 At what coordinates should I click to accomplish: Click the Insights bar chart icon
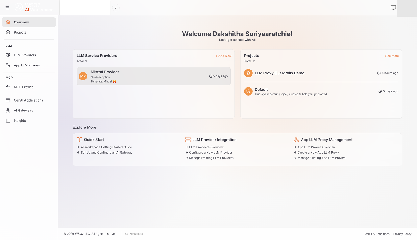pos(8,121)
